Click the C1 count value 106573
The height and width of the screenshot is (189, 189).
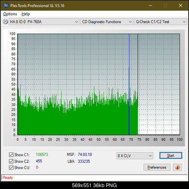coord(42,154)
